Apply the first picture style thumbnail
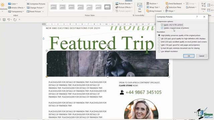The image size is (214, 120). tap(53, 7)
